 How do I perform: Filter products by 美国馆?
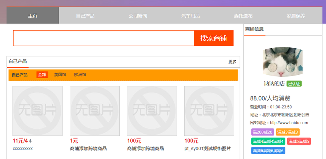(60, 75)
